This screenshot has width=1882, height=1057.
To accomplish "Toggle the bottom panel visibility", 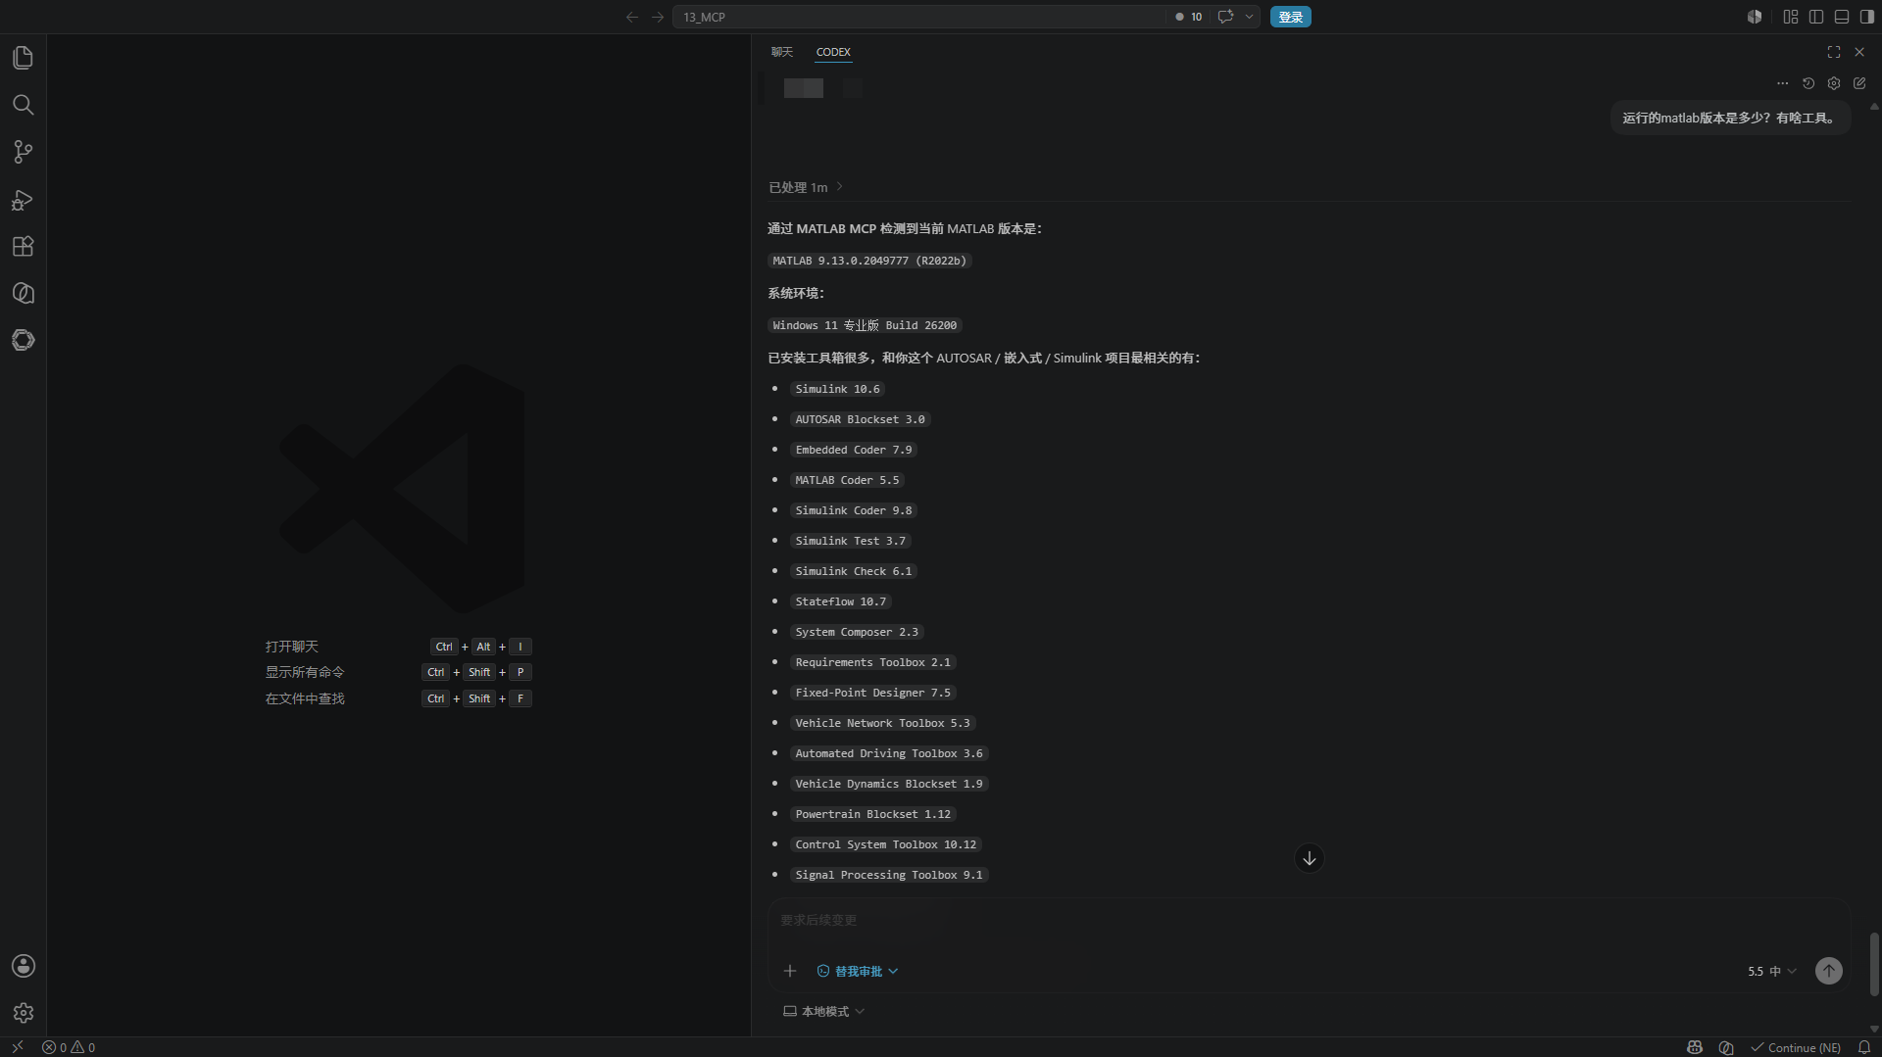I will 1842,17.
